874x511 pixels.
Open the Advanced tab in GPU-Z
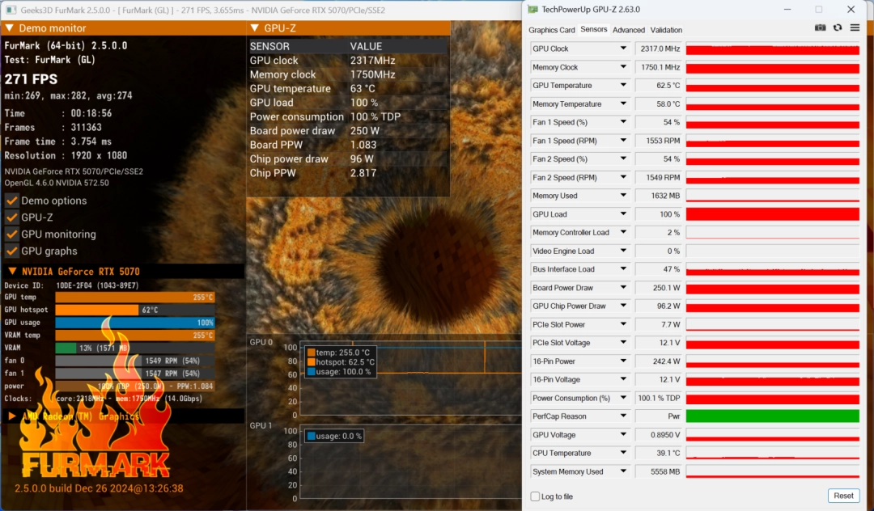point(630,30)
